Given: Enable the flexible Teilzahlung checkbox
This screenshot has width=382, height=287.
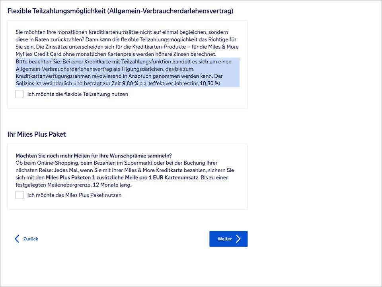Looking at the screenshot, I should coord(19,94).
